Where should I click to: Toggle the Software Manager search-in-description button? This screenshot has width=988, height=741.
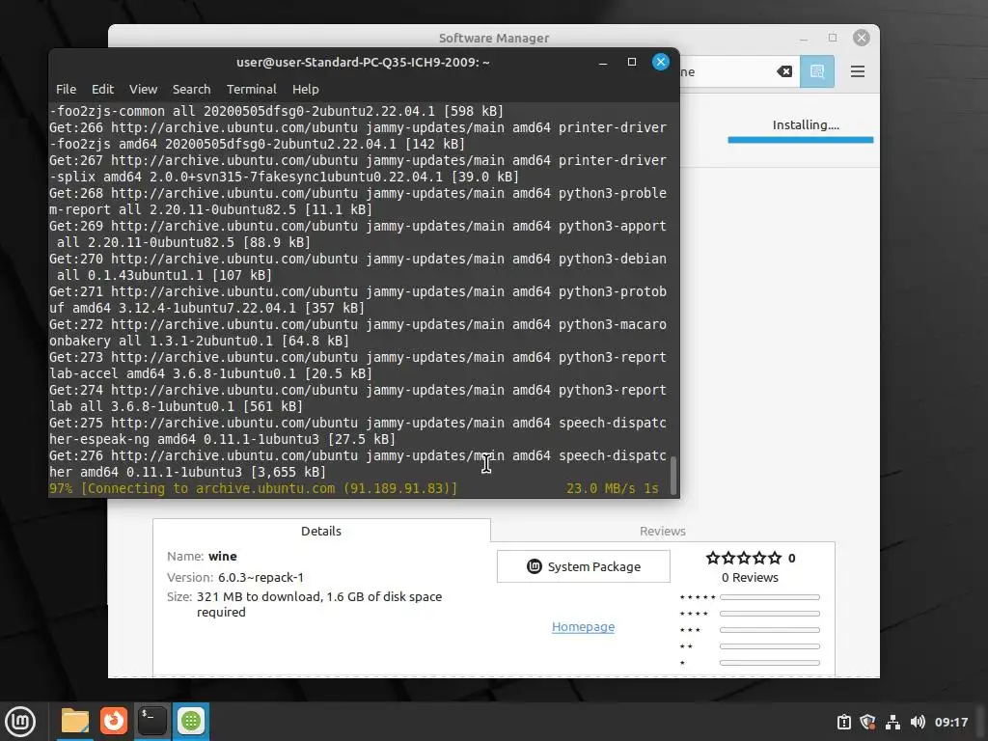tap(817, 71)
